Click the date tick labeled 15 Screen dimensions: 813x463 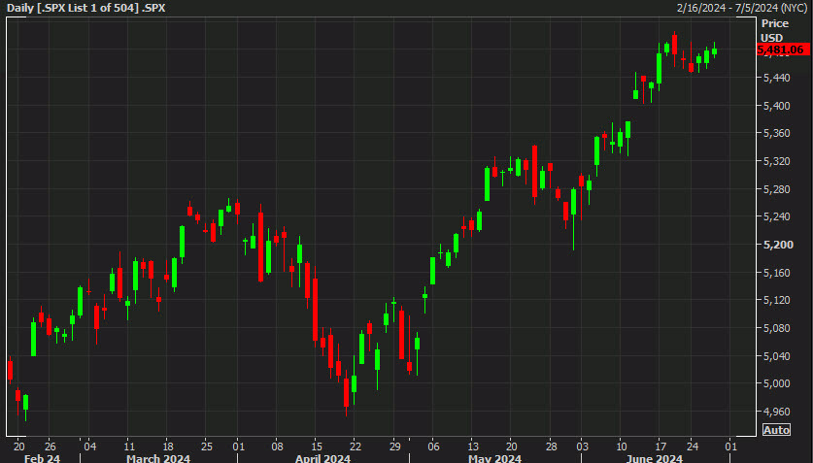tap(317, 446)
